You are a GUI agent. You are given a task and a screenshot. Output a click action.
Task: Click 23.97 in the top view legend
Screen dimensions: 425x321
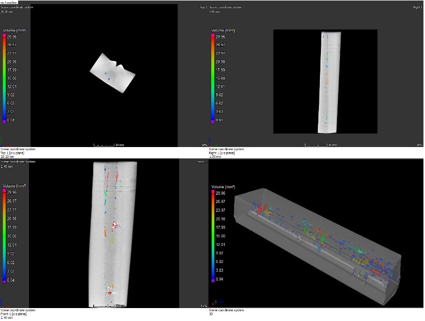[x=12, y=53]
